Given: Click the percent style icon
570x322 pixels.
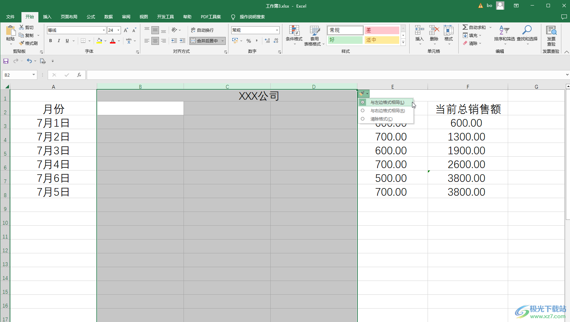Looking at the screenshot, I should click(x=249, y=41).
